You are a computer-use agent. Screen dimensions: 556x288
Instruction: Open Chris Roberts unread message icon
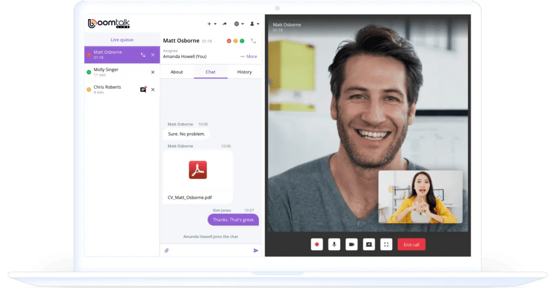pyautogui.click(x=143, y=90)
